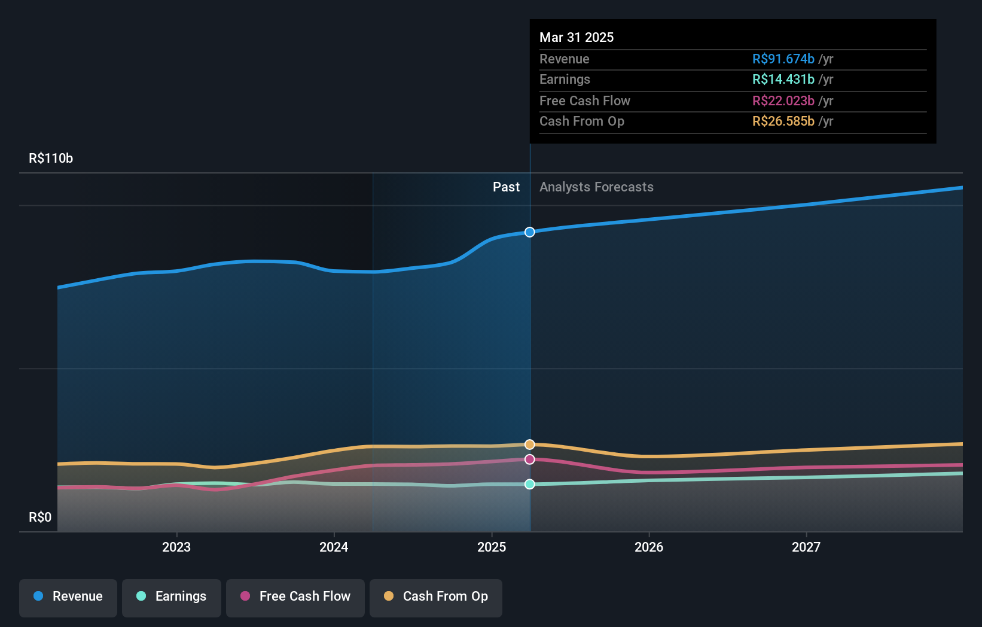Image resolution: width=982 pixels, height=627 pixels.
Task: Toggle the Free Cash Flow legend item
Action: (x=295, y=597)
